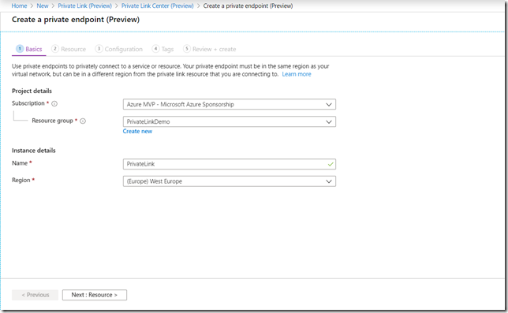The width and height of the screenshot is (508, 313).
Task: Switch to the Configuration tab
Action: pos(119,49)
